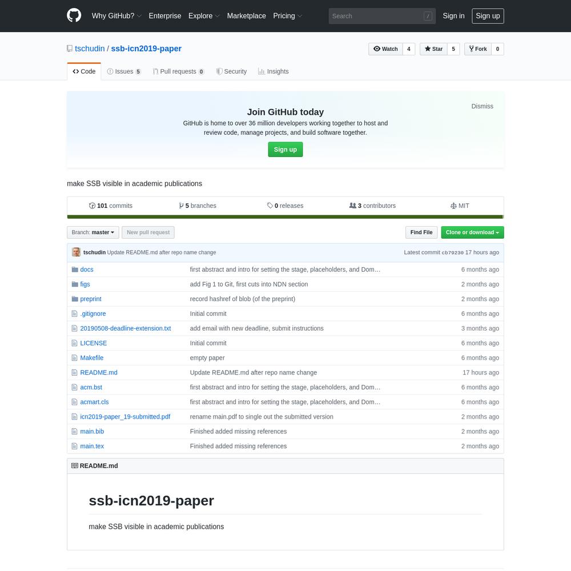The height and width of the screenshot is (571, 571).
Task: Open the tschudin user link
Action: coord(90,49)
